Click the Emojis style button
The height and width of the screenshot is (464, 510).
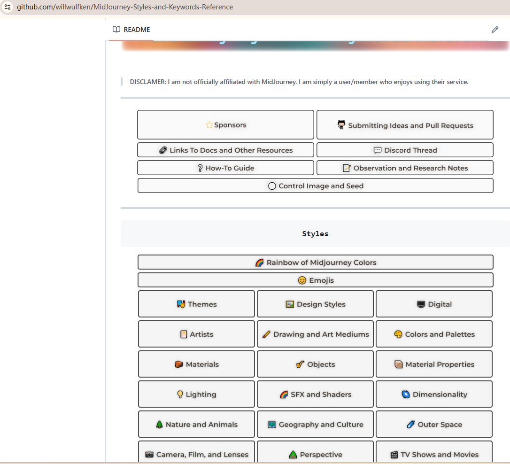tap(316, 280)
